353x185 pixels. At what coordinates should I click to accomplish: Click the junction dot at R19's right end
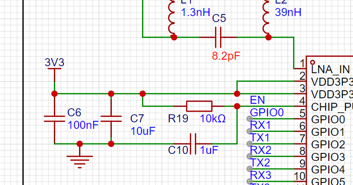point(237,106)
